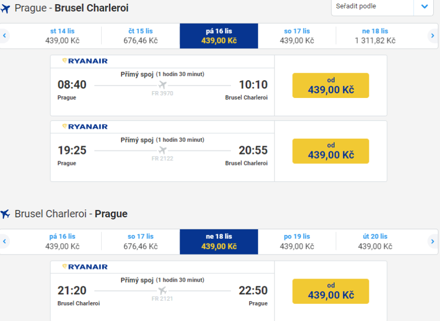Image resolution: width=440 pixels, height=321 pixels.
Task: Click the airplane icon beside Brusel Charleroi - Prague
Action: pyautogui.click(x=6, y=214)
